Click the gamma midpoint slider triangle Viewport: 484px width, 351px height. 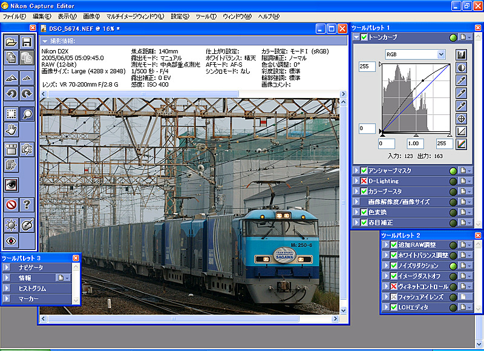tap(416, 135)
